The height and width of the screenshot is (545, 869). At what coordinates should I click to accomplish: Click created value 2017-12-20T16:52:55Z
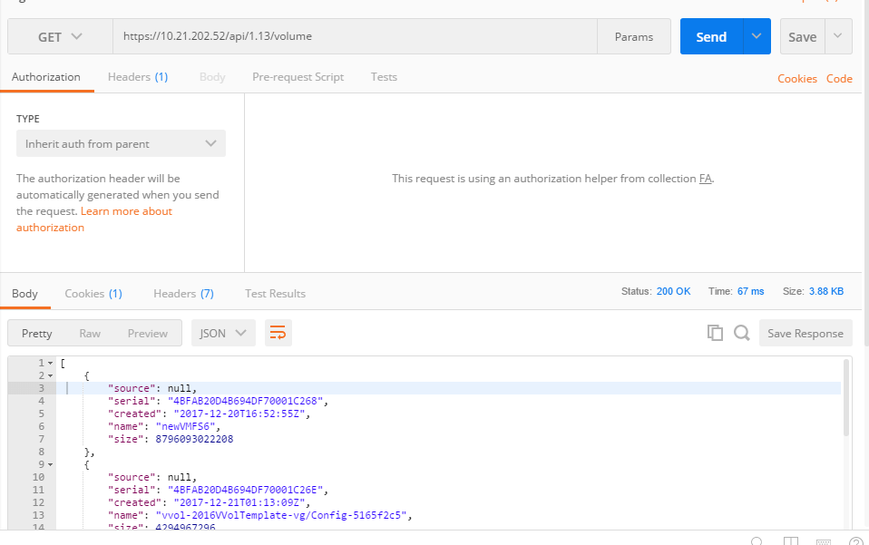(x=239, y=414)
